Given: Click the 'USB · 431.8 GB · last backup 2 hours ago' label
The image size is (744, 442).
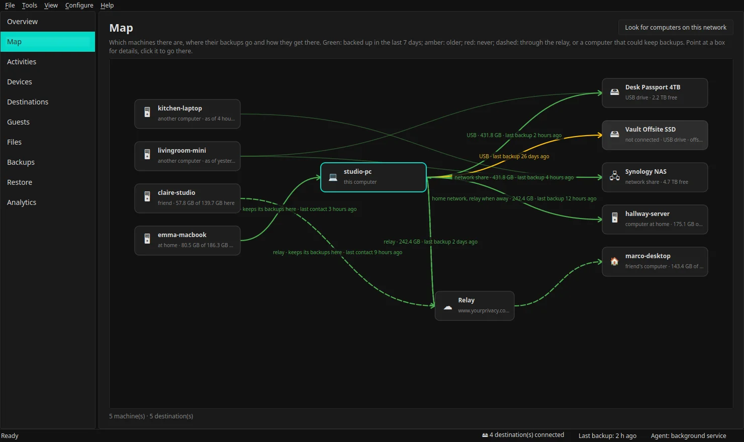Looking at the screenshot, I should coord(514,135).
